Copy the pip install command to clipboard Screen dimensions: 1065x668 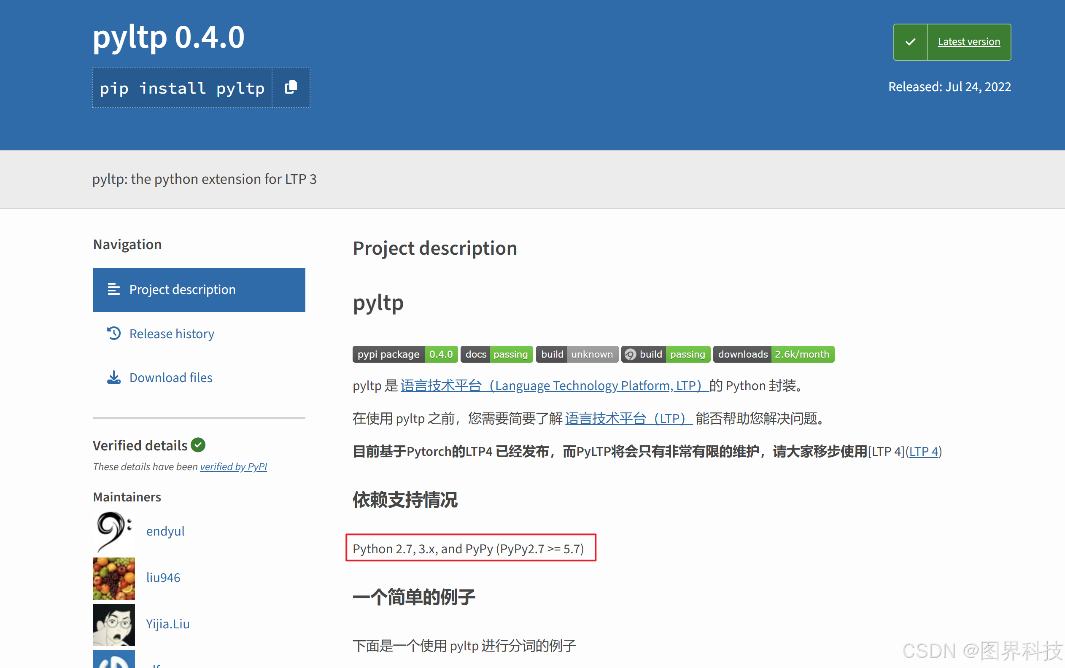pyautogui.click(x=291, y=87)
